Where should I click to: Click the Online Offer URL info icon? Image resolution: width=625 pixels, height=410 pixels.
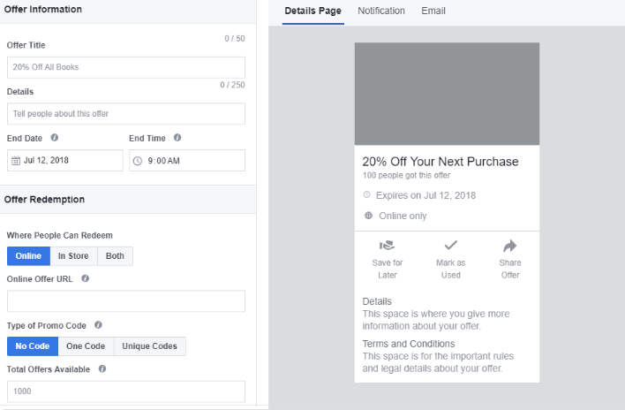coord(86,278)
